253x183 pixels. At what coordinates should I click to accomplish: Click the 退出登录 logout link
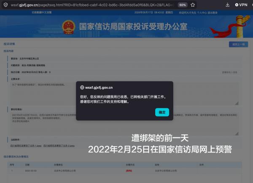[213, 13]
